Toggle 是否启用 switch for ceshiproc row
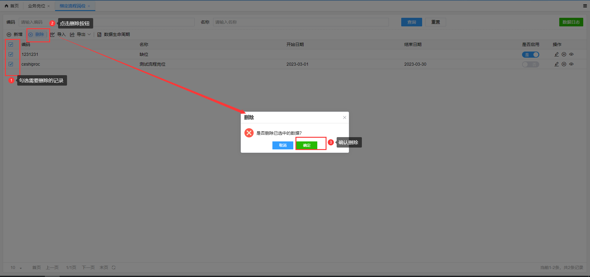The image size is (590, 277). click(x=531, y=64)
